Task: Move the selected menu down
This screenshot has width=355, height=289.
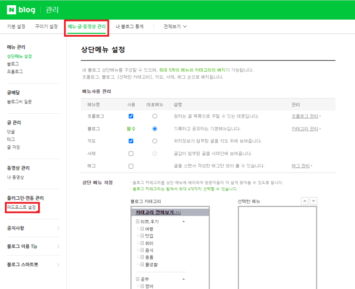Action: click(x=313, y=201)
